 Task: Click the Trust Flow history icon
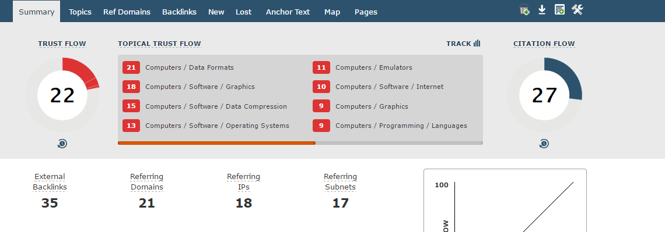tap(62, 144)
